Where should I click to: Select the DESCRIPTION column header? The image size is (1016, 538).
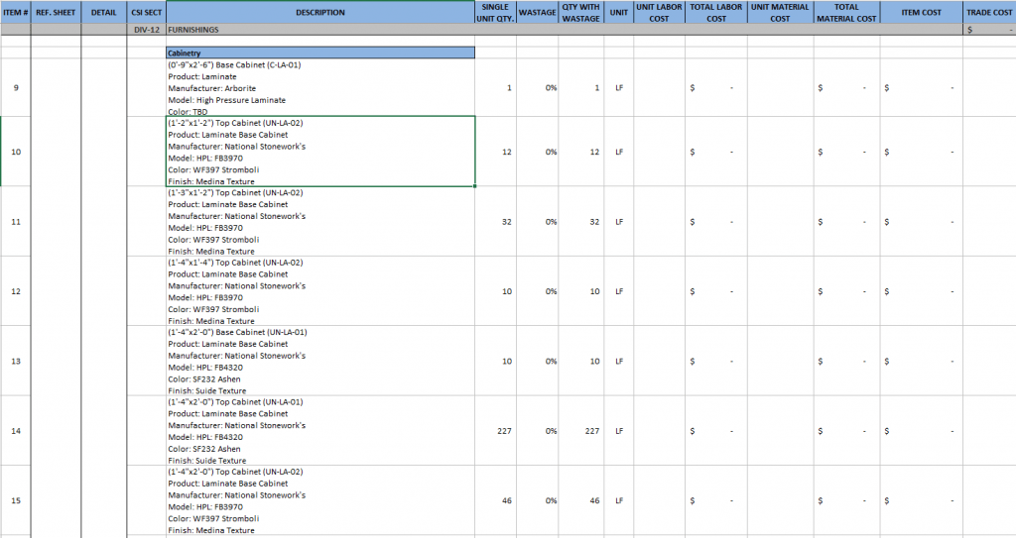tap(319, 13)
